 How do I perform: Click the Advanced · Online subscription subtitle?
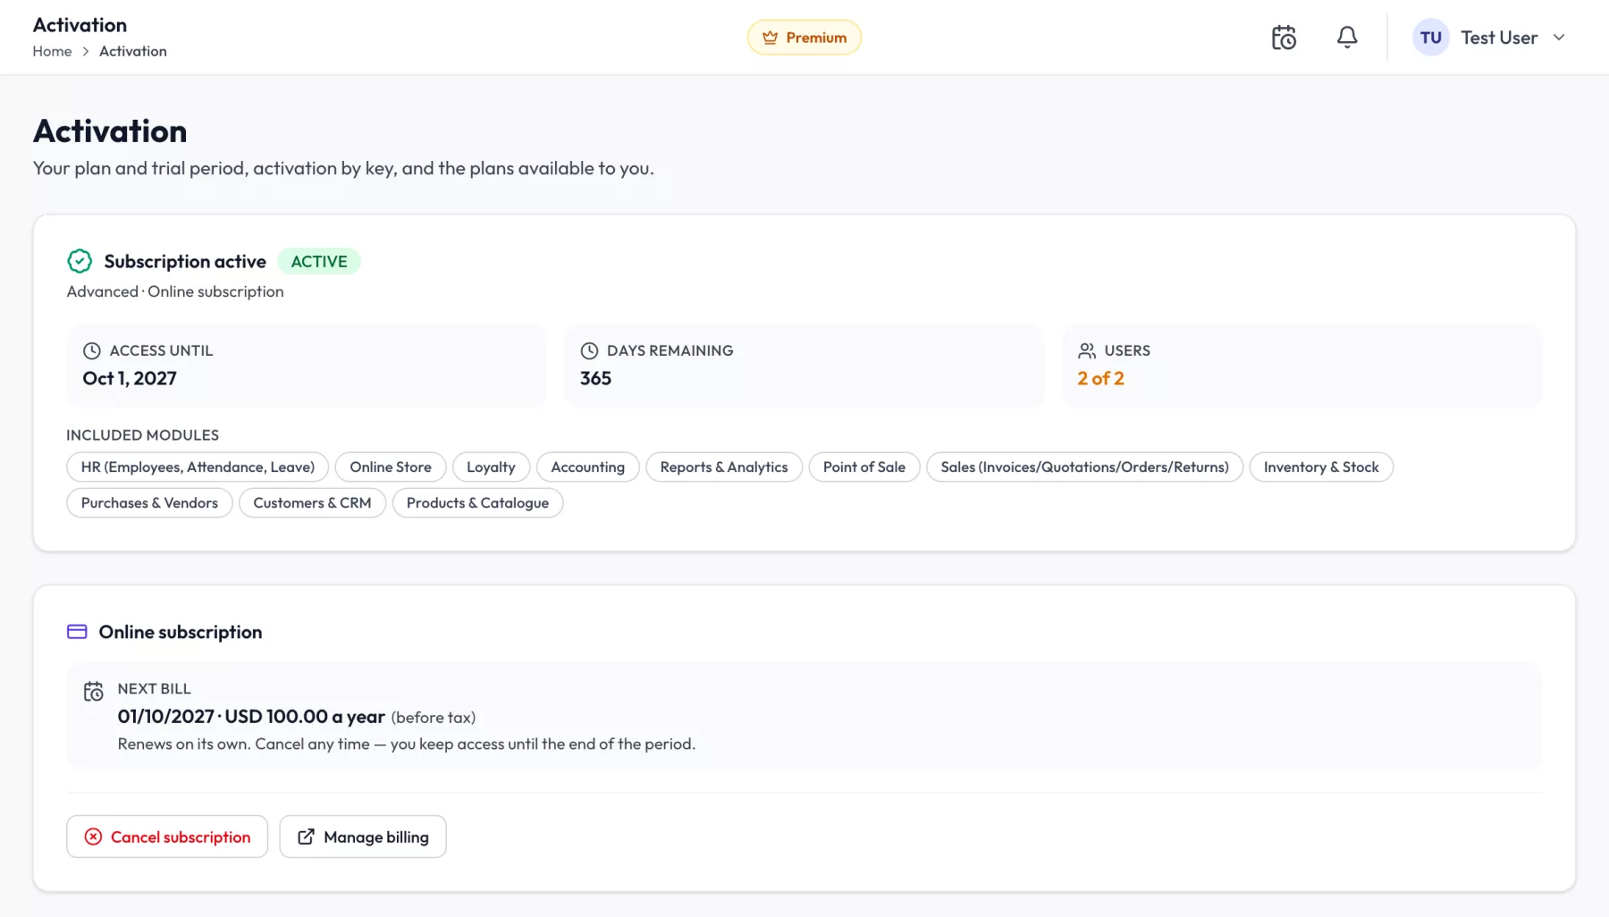click(175, 291)
